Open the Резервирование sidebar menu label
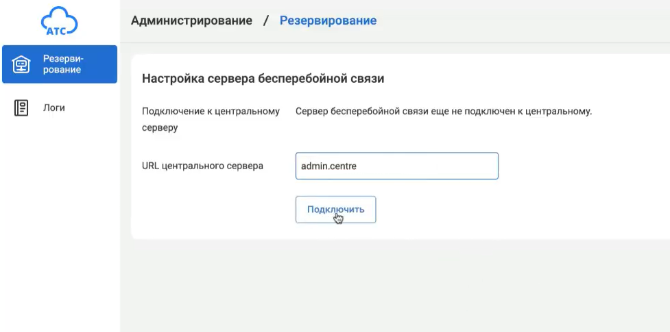 (x=62, y=64)
